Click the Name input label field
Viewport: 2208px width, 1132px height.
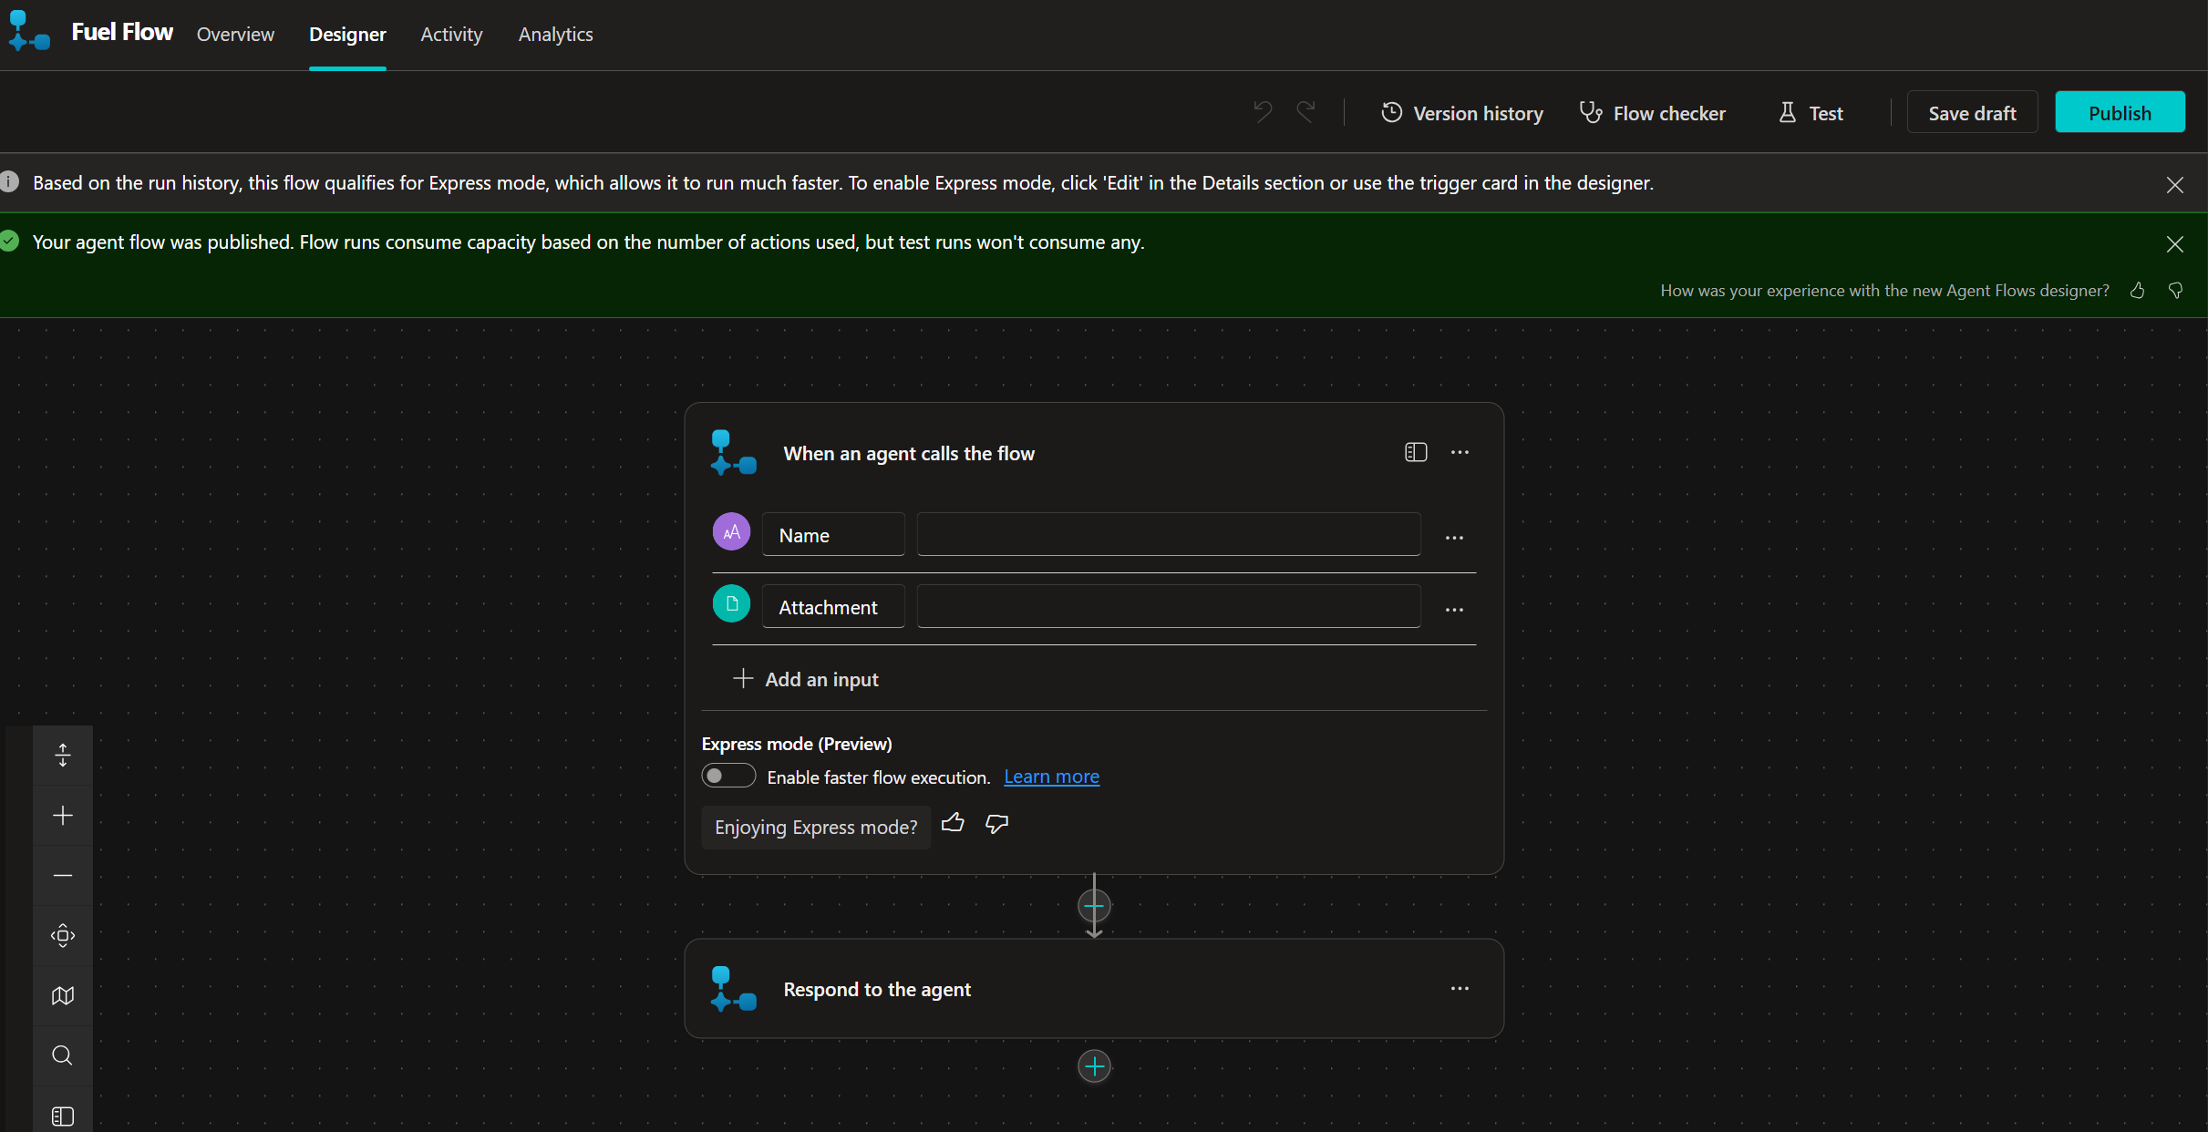833,535
